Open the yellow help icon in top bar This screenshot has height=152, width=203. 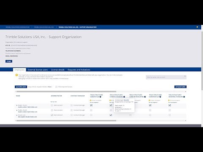197,27
